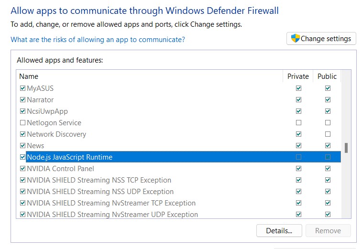Uncheck the Narrator Private checkbox
This screenshot has height=249, width=362.
tap(299, 100)
